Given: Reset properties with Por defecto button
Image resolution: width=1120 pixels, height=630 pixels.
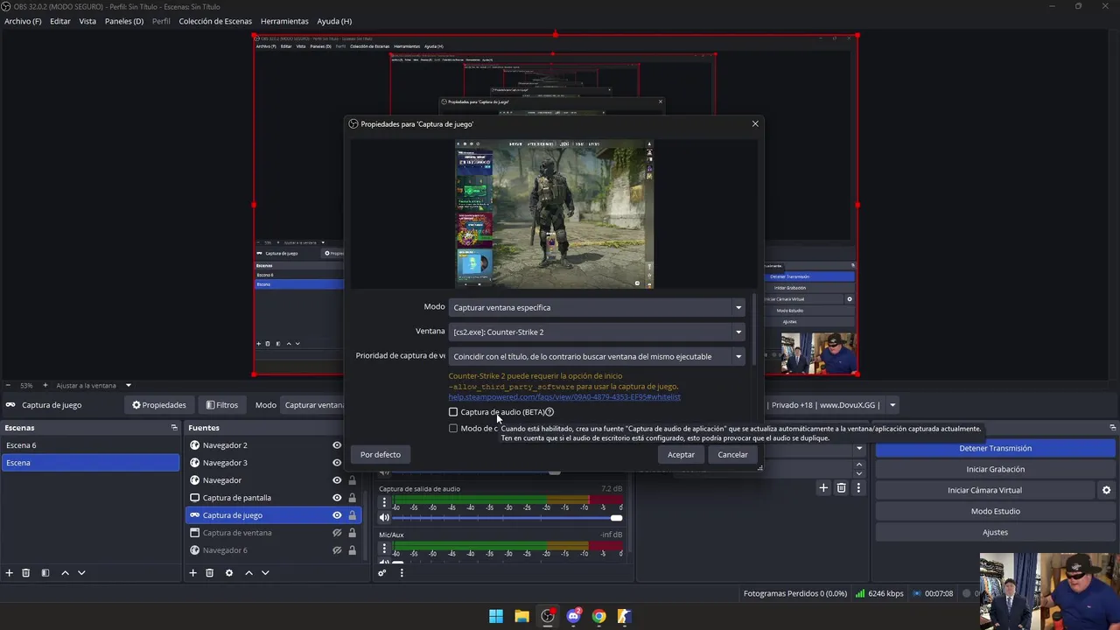Looking at the screenshot, I should [381, 454].
